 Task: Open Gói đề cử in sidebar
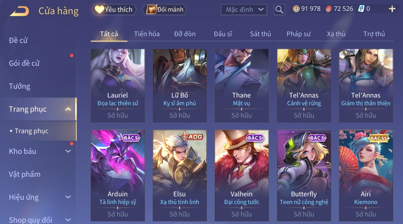[24, 63]
